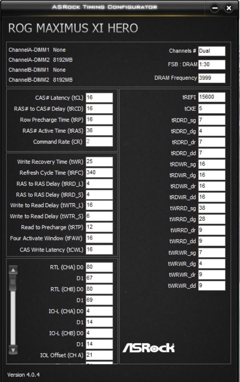Click the IO-L (CHA) D0 field

tap(99, 311)
